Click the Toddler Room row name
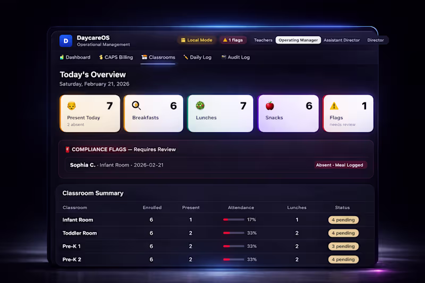Viewport: 425px width, 283px height. (80, 233)
